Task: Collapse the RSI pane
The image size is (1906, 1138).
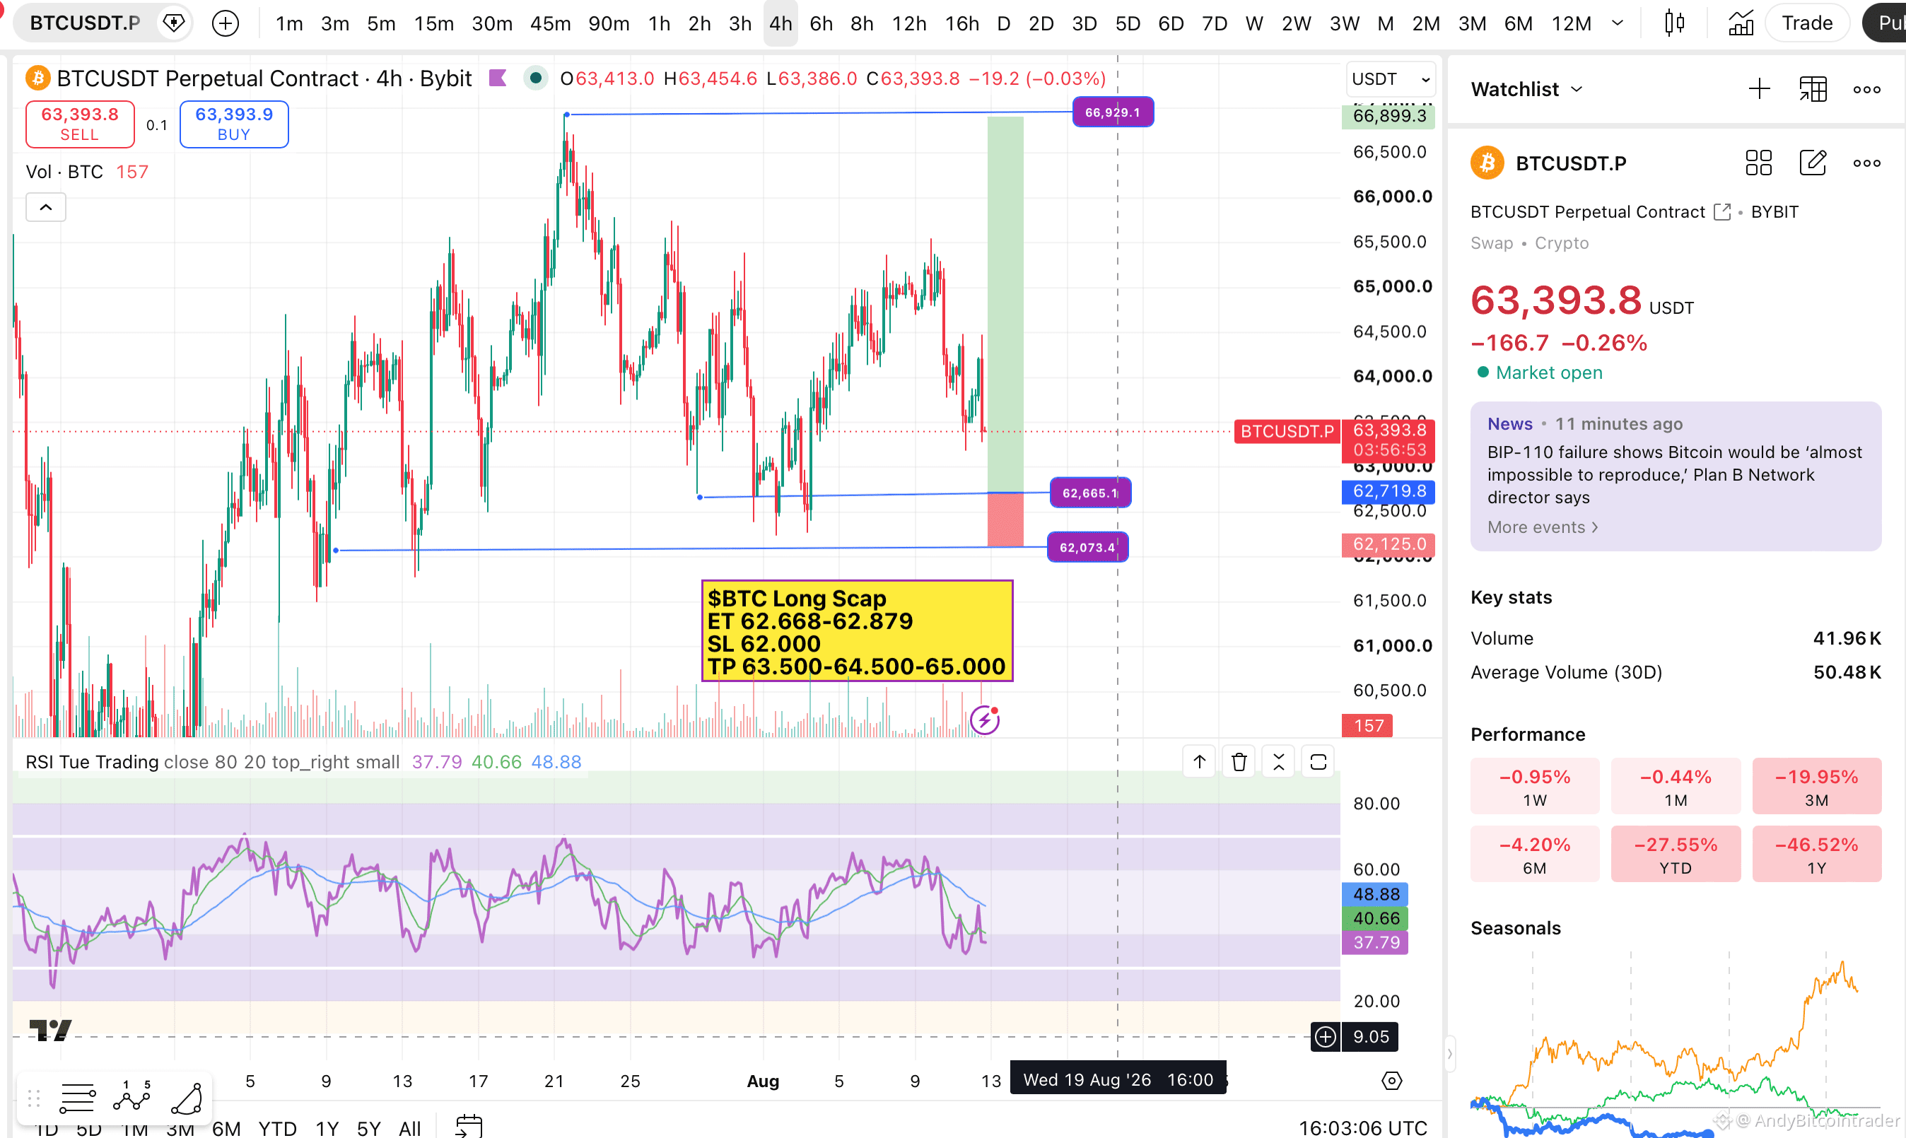Action: 1278,761
